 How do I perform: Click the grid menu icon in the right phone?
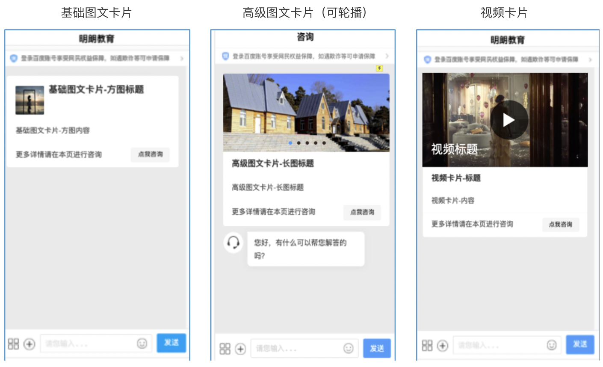pos(427,345)
